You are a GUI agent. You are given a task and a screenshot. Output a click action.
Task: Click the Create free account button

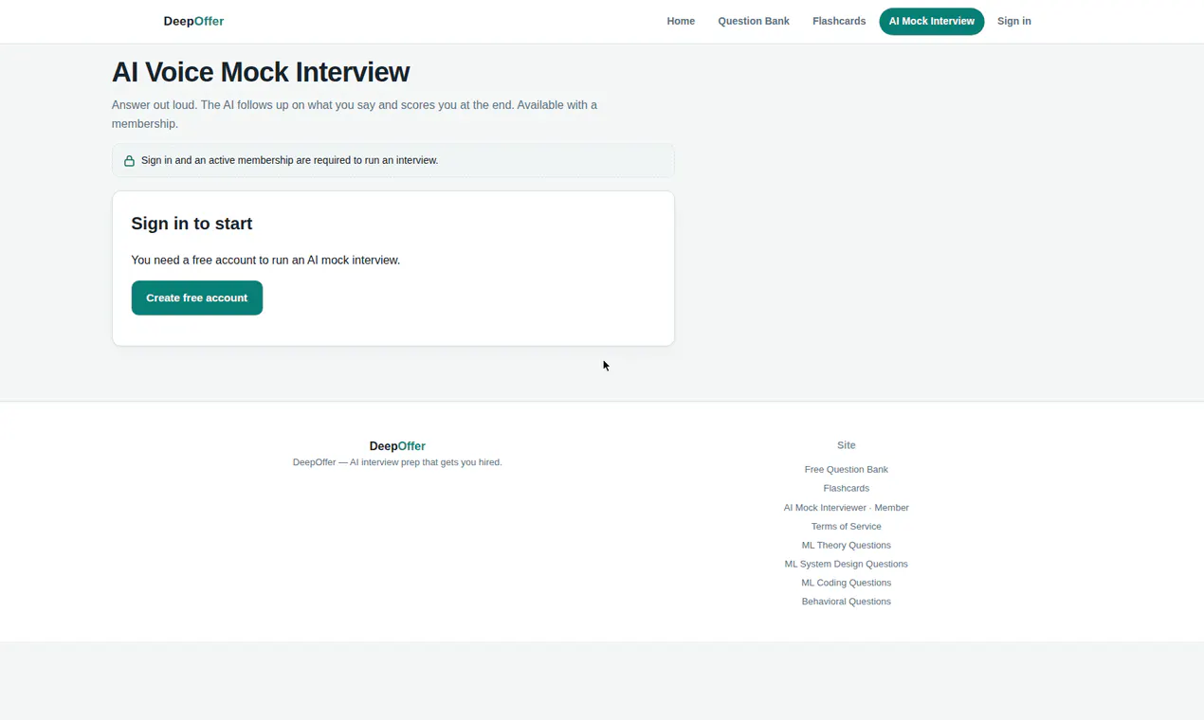pyautogui.click(x=197, y=297)
